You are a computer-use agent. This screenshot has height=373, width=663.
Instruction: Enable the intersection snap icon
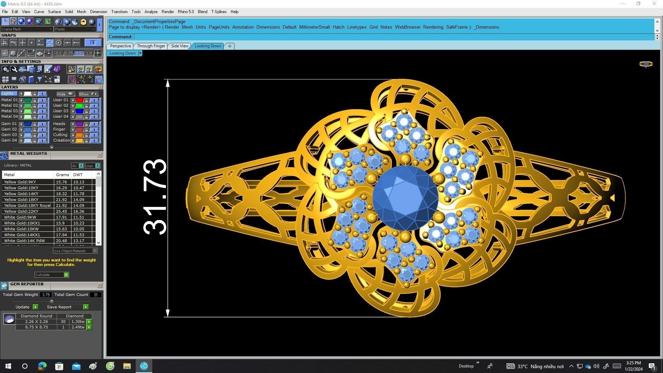click(x=22, y=42)
